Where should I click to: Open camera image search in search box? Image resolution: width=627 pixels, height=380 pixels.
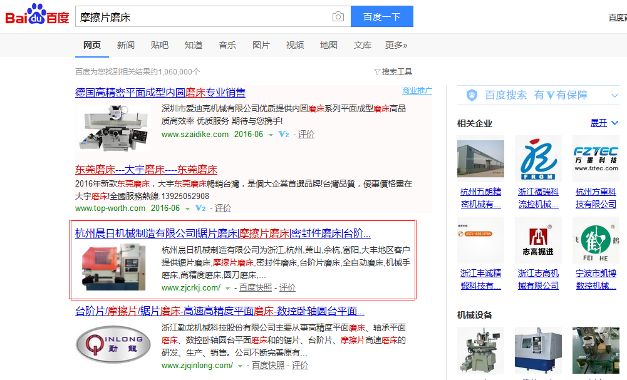click(x=338, y=17)
